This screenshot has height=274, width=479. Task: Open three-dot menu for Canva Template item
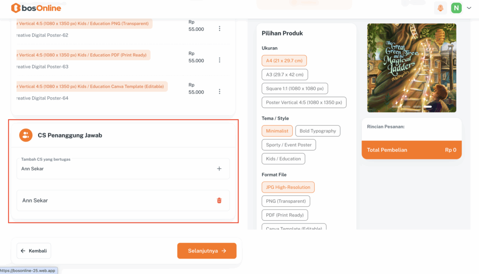click(219, 92)
